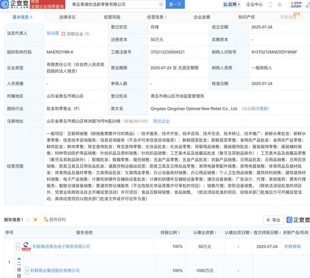
Task: Select organization code MAERDY9N-6
Action: point(60,52)
